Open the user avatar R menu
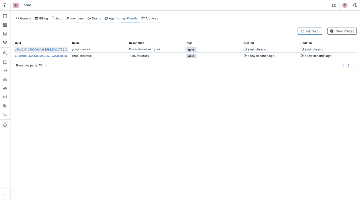 (x=345, y=5)
